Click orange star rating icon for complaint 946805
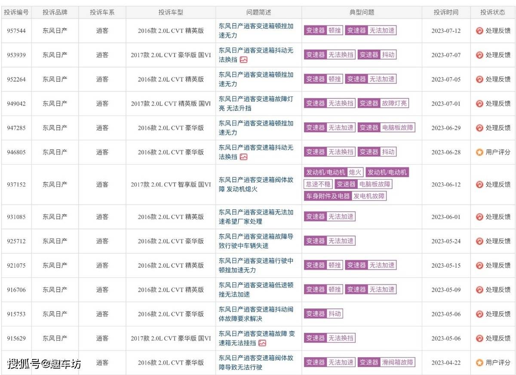Viewport: 516px width, 375px height. coord(479,152)
